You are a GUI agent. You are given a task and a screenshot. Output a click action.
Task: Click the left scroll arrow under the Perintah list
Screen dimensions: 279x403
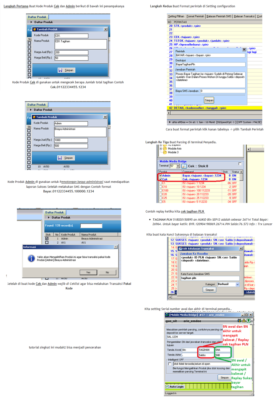pyautogui.click(x=169, y=113)
